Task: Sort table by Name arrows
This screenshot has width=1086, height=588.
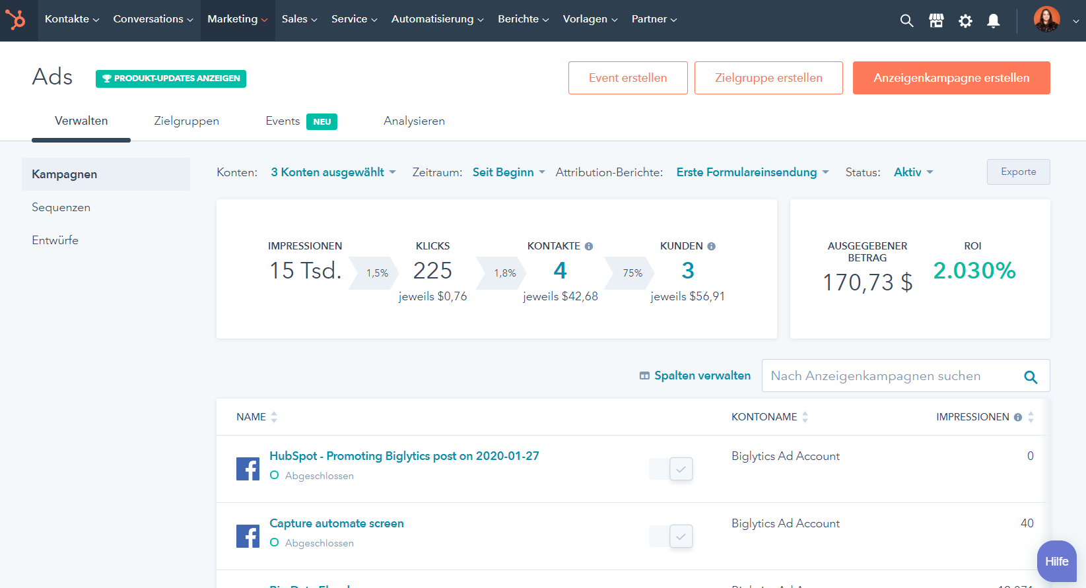Action: click(274, 417)
